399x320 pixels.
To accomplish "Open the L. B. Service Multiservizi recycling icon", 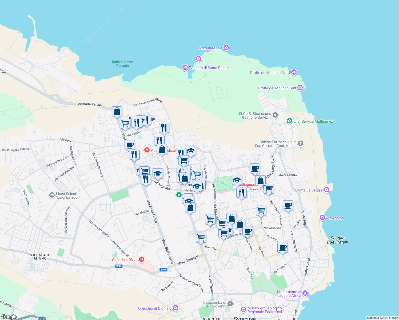I will pyautogui.click(x=289, y=121).
